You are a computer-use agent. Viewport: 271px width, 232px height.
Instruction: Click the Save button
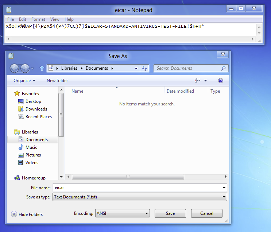[x=170, y=213]
